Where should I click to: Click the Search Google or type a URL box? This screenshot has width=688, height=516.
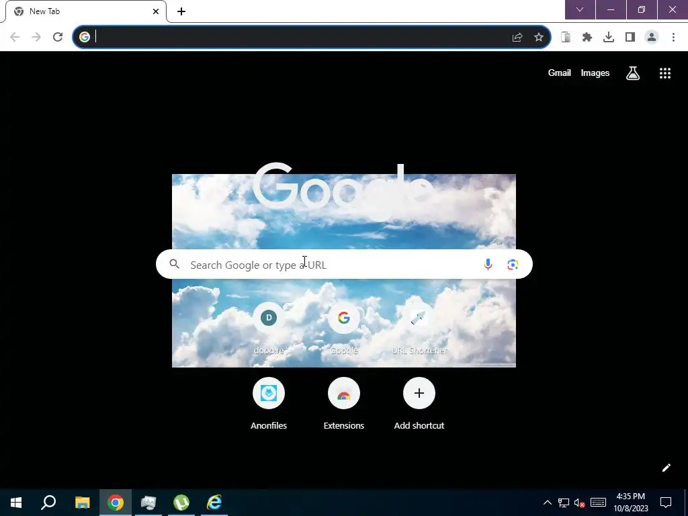(344, 264)
